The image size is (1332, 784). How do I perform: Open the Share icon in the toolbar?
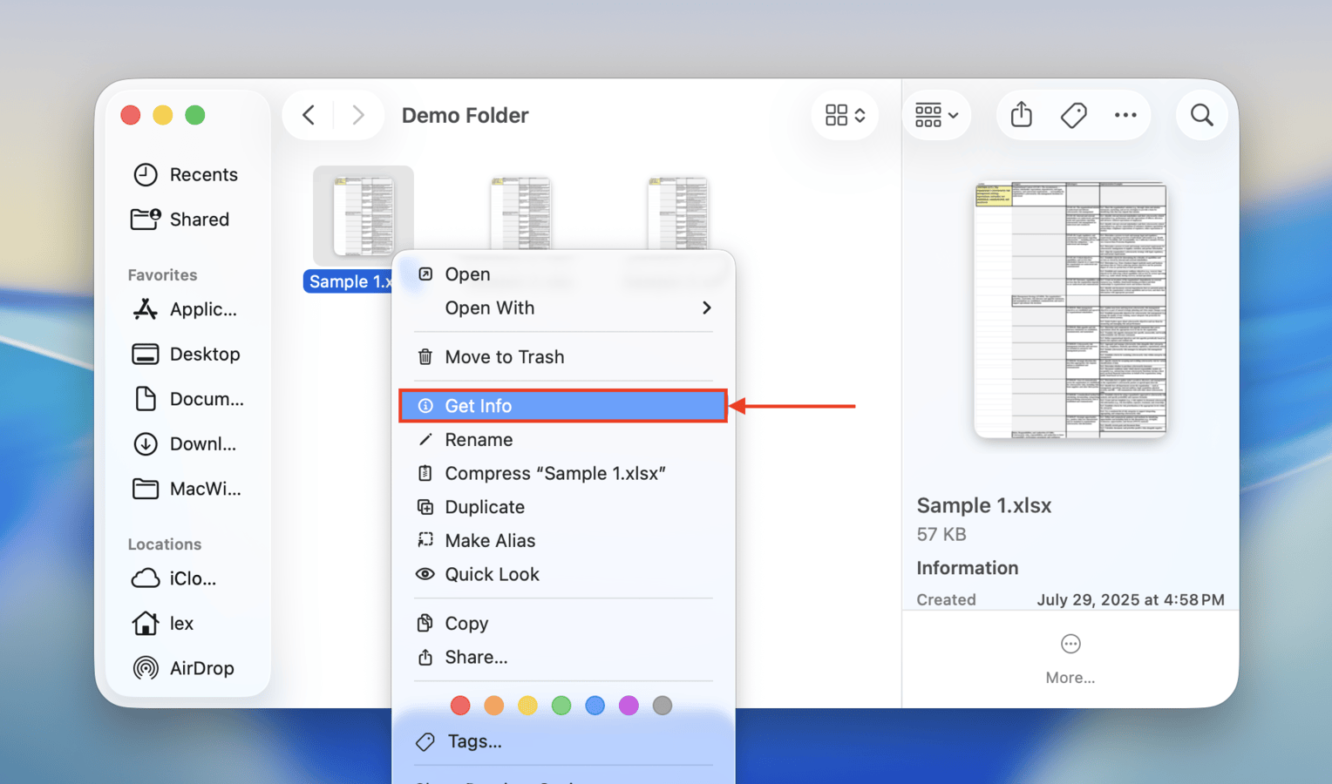pos(1021,114)
